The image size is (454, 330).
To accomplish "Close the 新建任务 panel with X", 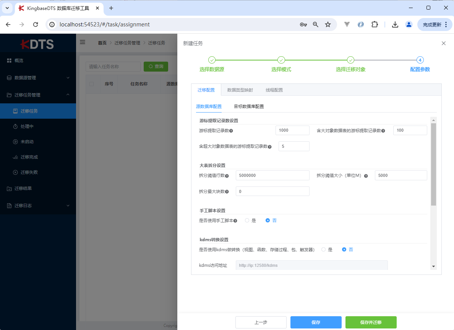I will (x=444, y=43).
